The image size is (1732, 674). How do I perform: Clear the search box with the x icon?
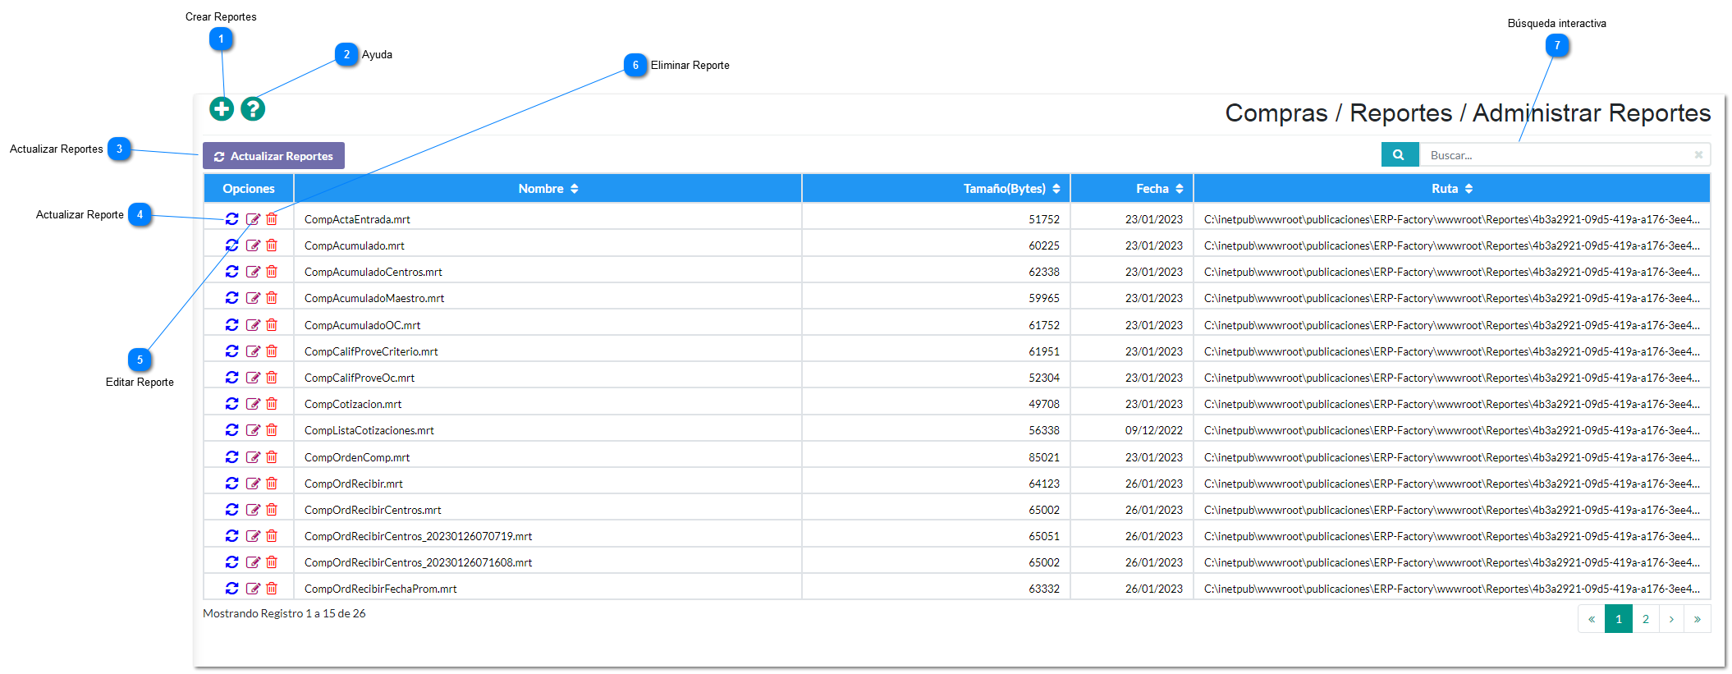(1698, 154)
